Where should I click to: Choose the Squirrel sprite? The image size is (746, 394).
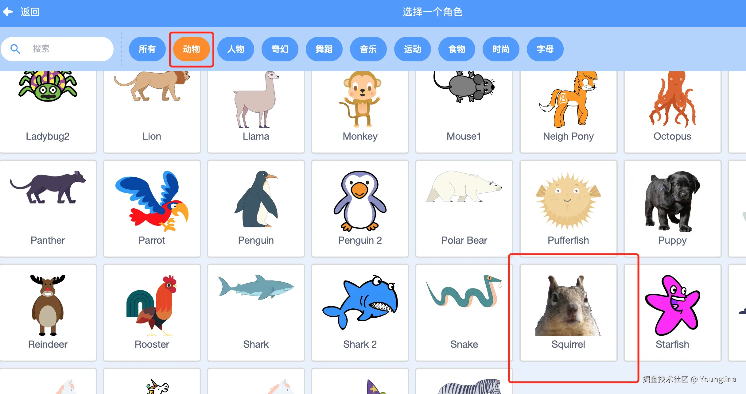pos(568,312)
